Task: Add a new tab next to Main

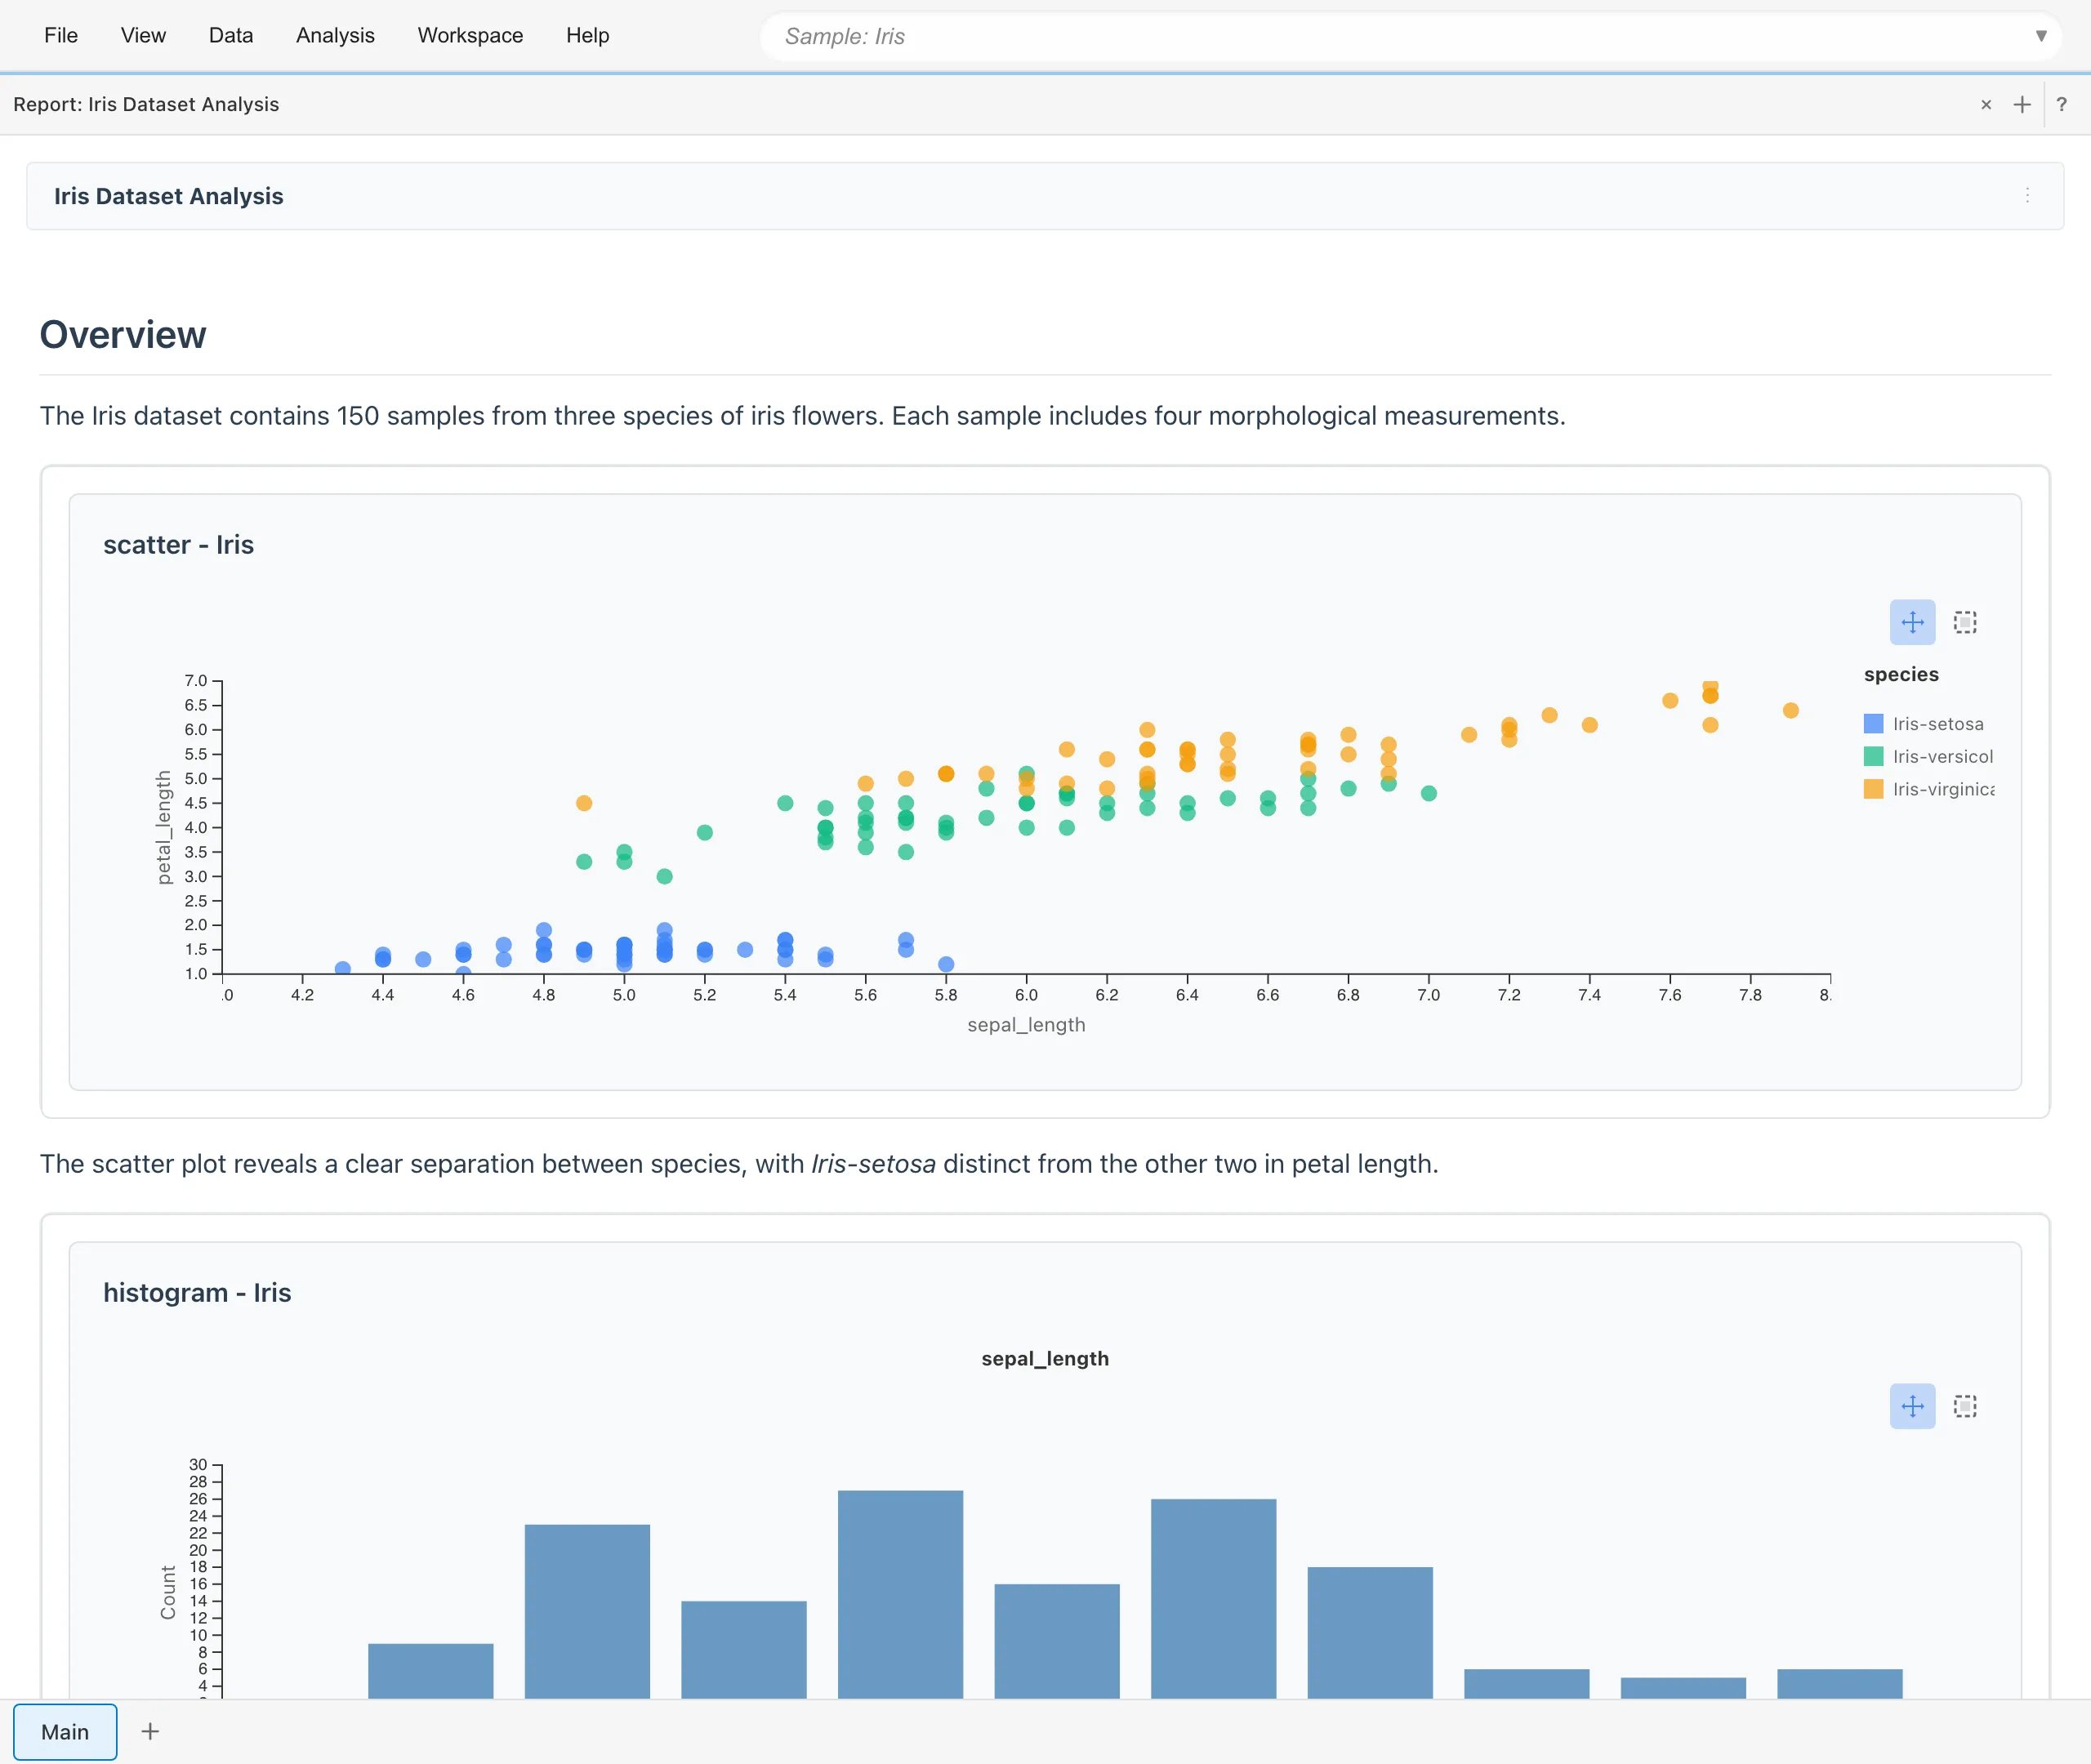Action: tap(150, 1731)
